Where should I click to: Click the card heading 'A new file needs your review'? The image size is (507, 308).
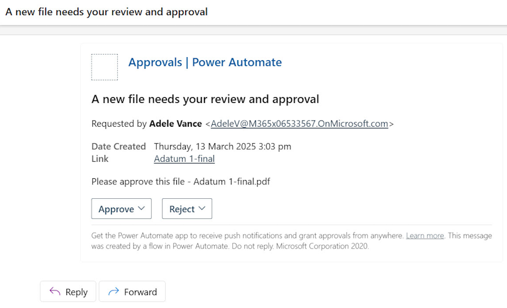coord(205,99)
